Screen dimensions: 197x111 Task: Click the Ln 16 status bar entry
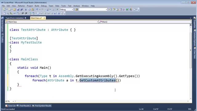(141, 109)
